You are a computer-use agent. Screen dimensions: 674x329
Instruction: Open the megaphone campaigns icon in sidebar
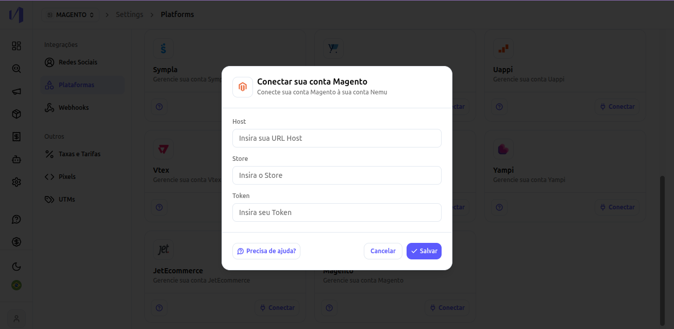click(16, 91)
